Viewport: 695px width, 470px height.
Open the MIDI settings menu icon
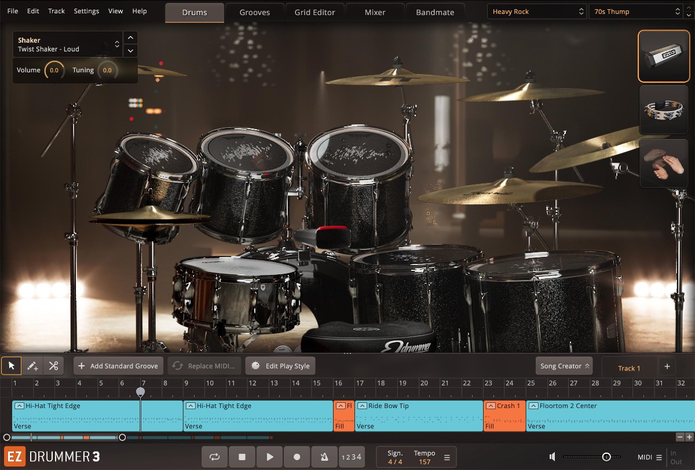tap(659, 457)
